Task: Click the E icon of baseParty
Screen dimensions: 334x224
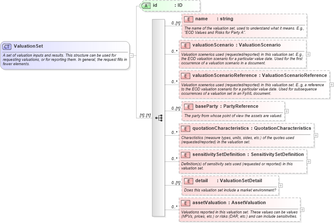Action: click(x=189, y=107)
